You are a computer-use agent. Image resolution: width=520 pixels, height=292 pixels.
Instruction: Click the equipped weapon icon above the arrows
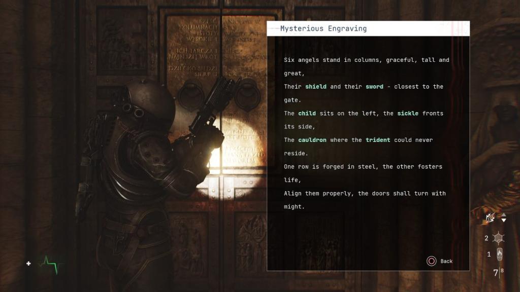[490, 217]
